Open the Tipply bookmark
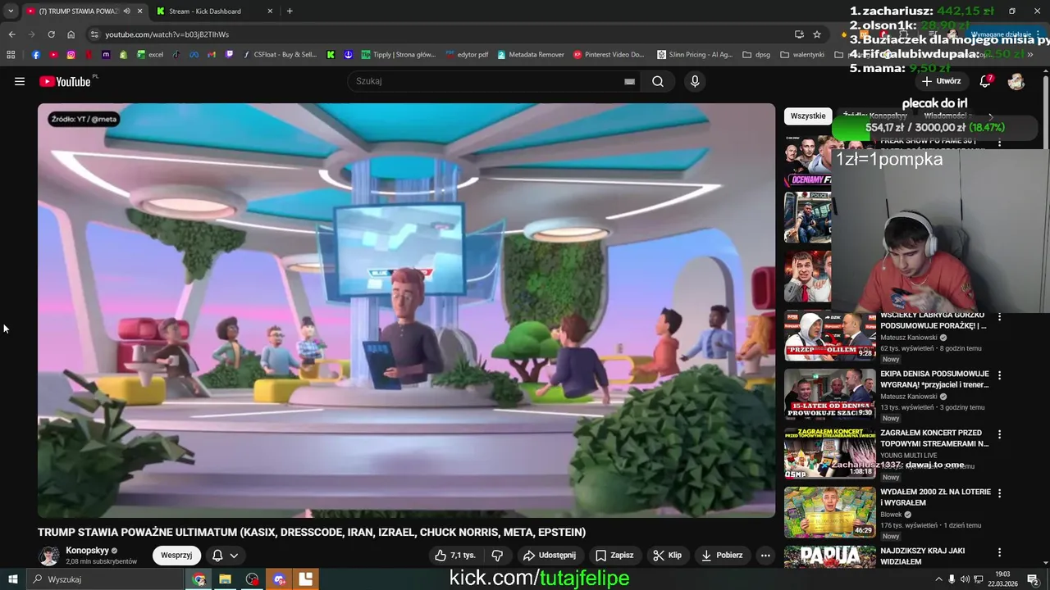 (x=399, y=55)
